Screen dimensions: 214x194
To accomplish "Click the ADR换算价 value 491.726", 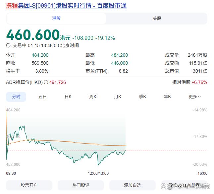I will [x=58, y=82].
